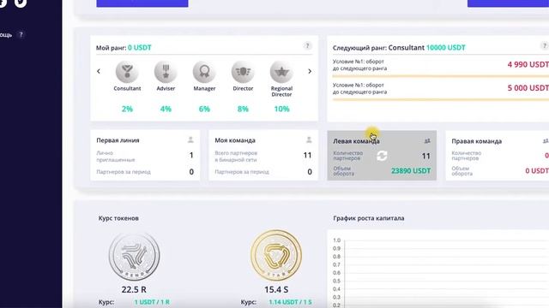Viewport: 549px width, 308px height.
Task: Click the Курс токенов heading
Action: (x=118, y=218)
